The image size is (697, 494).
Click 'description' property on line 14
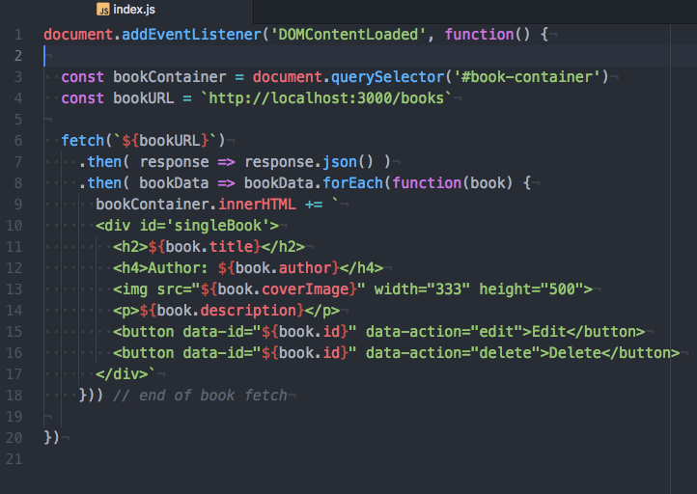click(x=248, y=311)
